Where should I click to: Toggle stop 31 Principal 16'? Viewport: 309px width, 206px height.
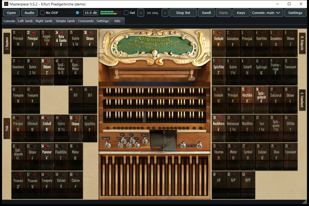18,43
